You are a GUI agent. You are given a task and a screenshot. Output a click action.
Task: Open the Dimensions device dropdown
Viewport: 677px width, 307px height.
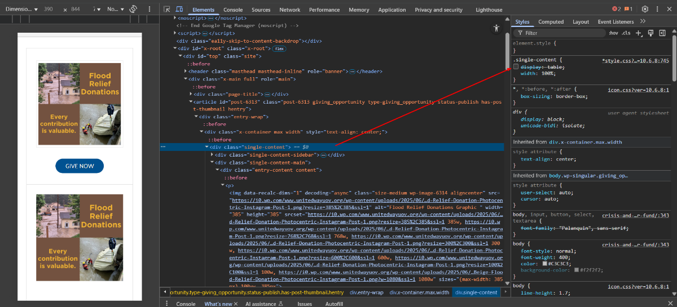21,10
